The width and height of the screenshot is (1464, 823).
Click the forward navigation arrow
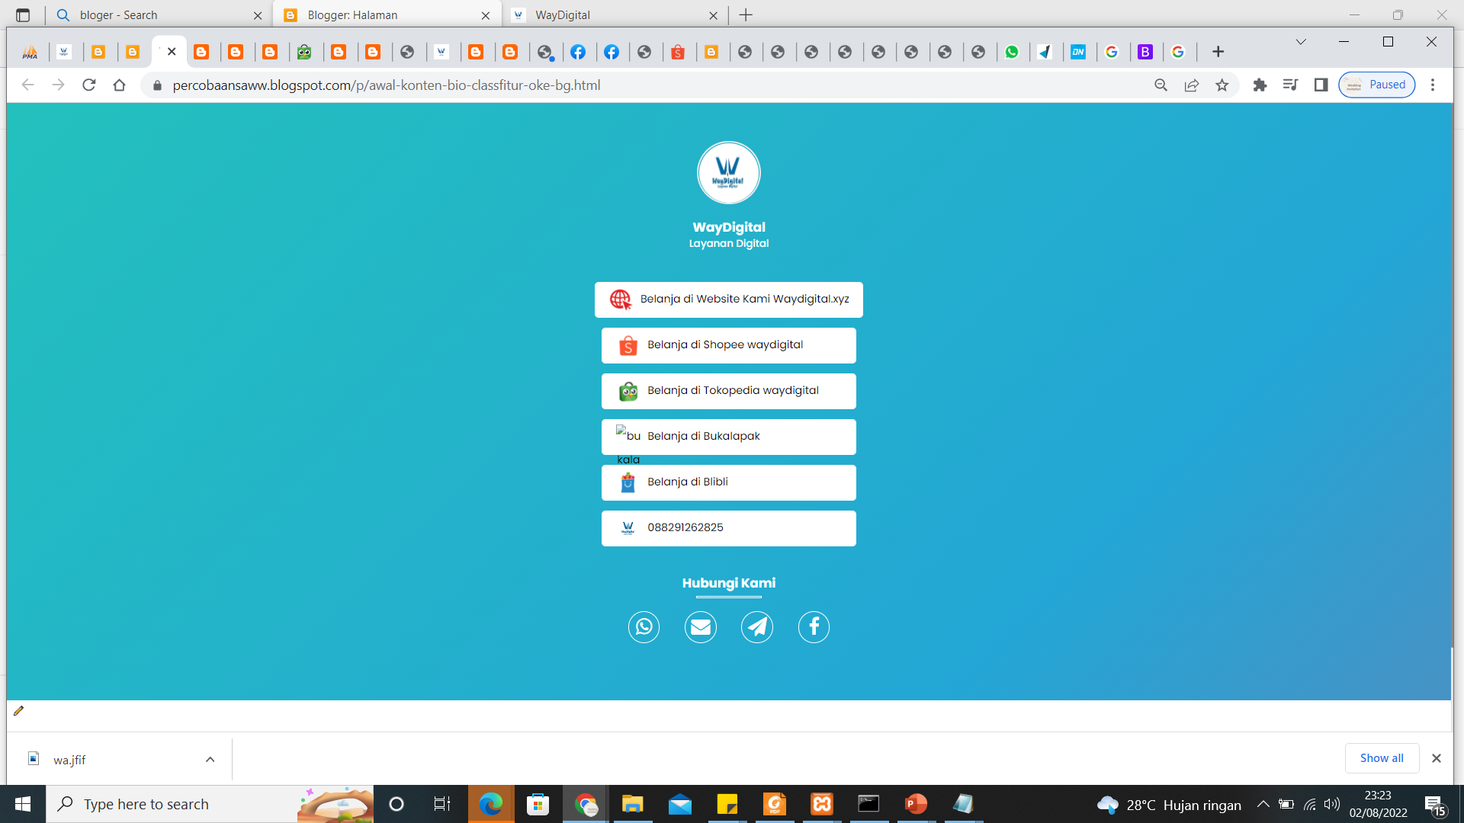(x=59, y=85)
